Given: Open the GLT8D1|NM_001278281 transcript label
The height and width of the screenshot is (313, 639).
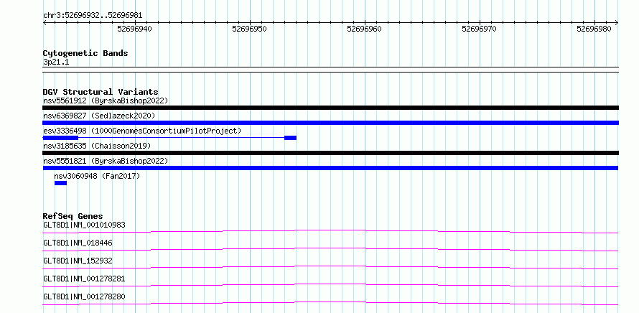Looking at the screenshot, I should click(84, 279).
